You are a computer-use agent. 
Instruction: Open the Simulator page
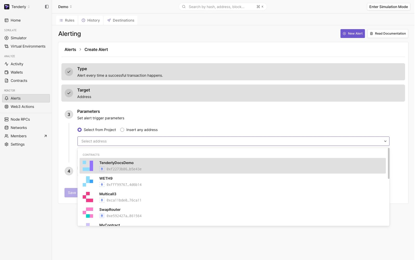[26, 38]
